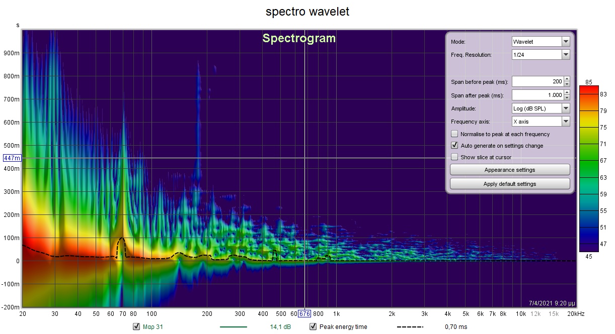Image resolution: width=615 pixels, height=334 pixels.
Task: Open the Amplitude Log (dB SPL) dropdown
Action: [541, 108]
